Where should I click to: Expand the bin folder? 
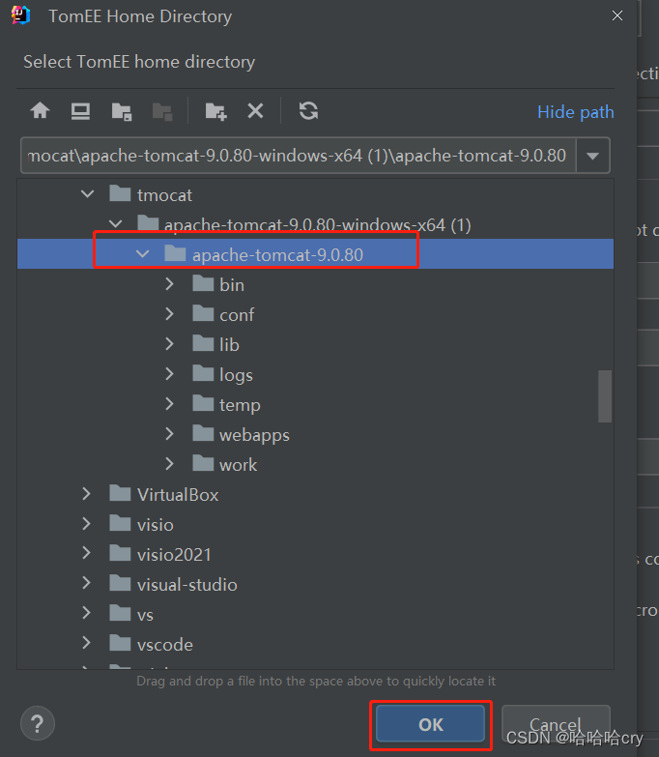click(169, 284)
